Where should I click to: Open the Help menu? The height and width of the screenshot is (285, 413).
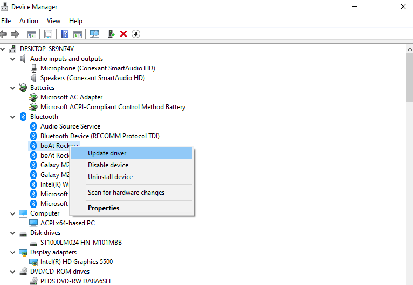(75, 21)
